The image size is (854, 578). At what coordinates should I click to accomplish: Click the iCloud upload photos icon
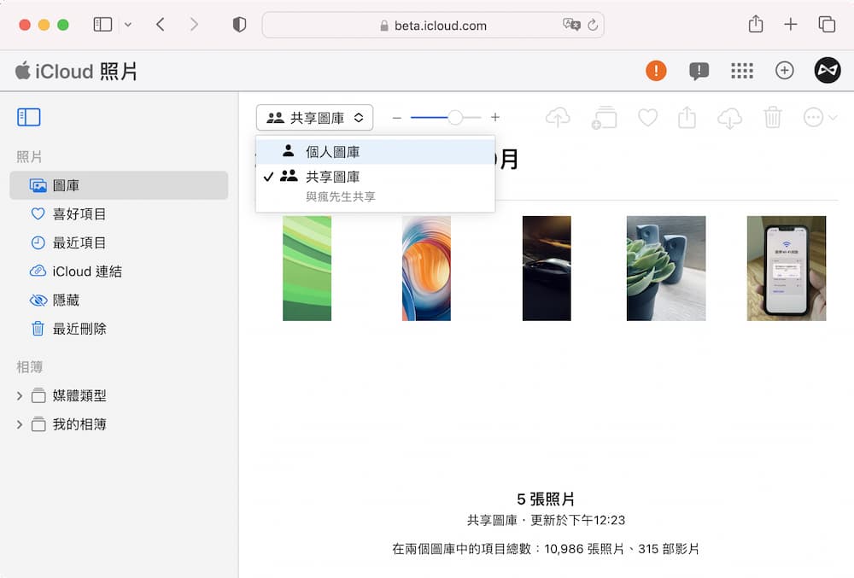coord(558,118)
